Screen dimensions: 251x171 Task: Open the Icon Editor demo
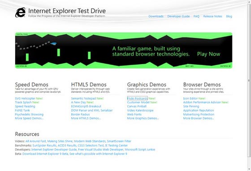tap(190, 98)
